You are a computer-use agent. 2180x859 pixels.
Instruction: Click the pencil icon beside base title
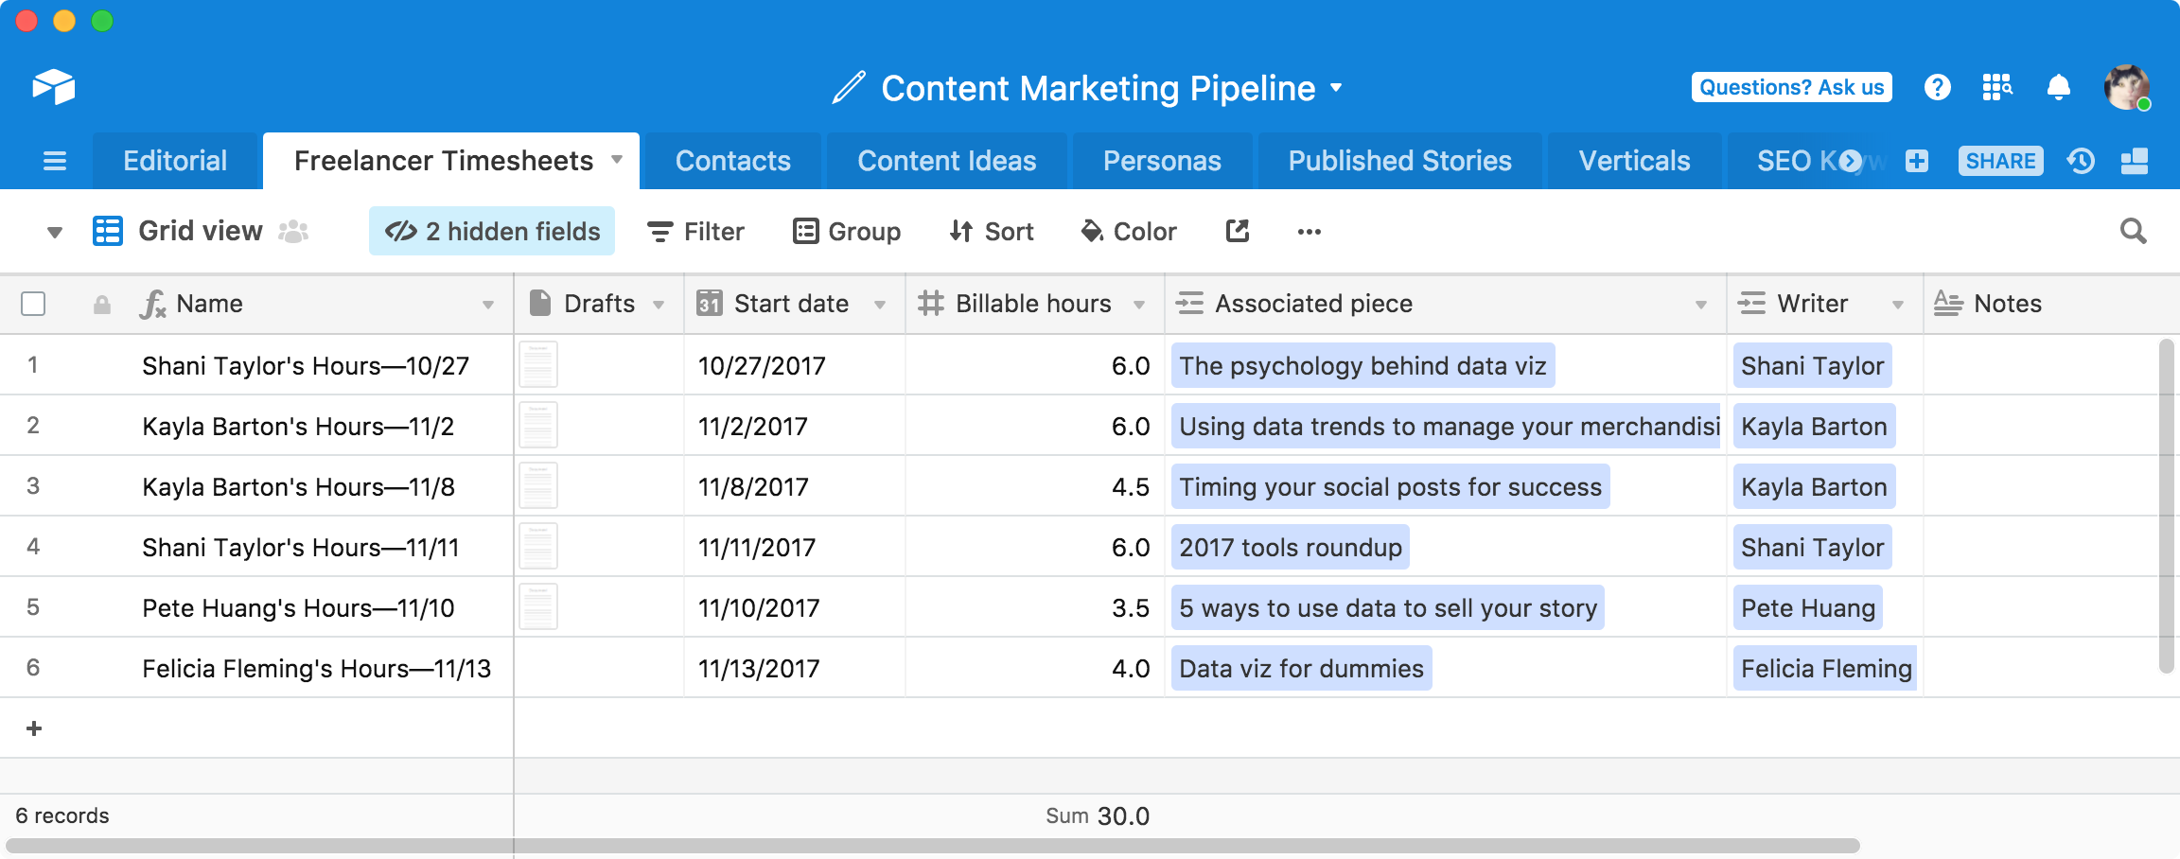(849, 88)
